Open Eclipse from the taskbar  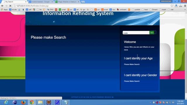(x=15, y=102)
